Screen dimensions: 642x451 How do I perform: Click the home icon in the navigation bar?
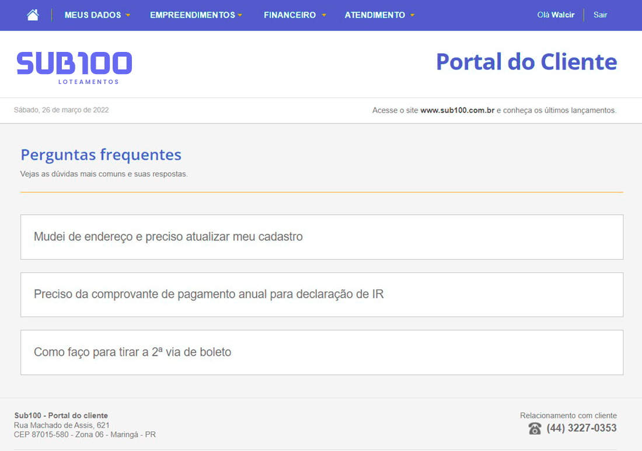pyautogui.click(x=32, y=15)
